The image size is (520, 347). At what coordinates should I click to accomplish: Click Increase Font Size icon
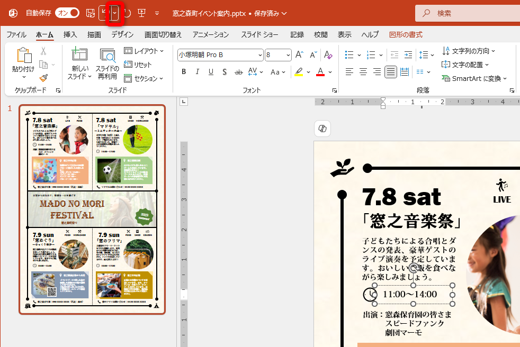[299, 54]
